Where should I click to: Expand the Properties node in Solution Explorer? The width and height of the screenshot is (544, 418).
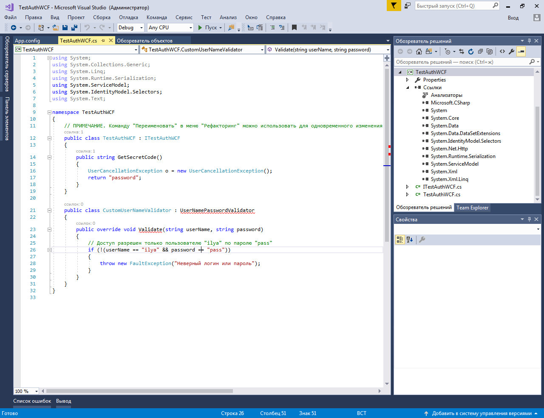pyautogui.click(x=408, y=80)
